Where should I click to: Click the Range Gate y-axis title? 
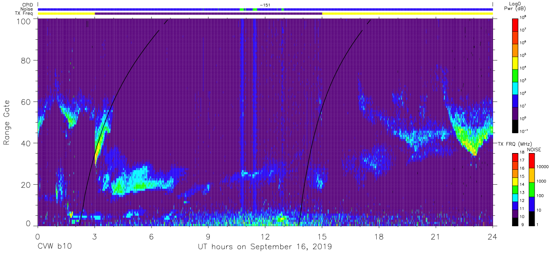(x=7, y=122)
